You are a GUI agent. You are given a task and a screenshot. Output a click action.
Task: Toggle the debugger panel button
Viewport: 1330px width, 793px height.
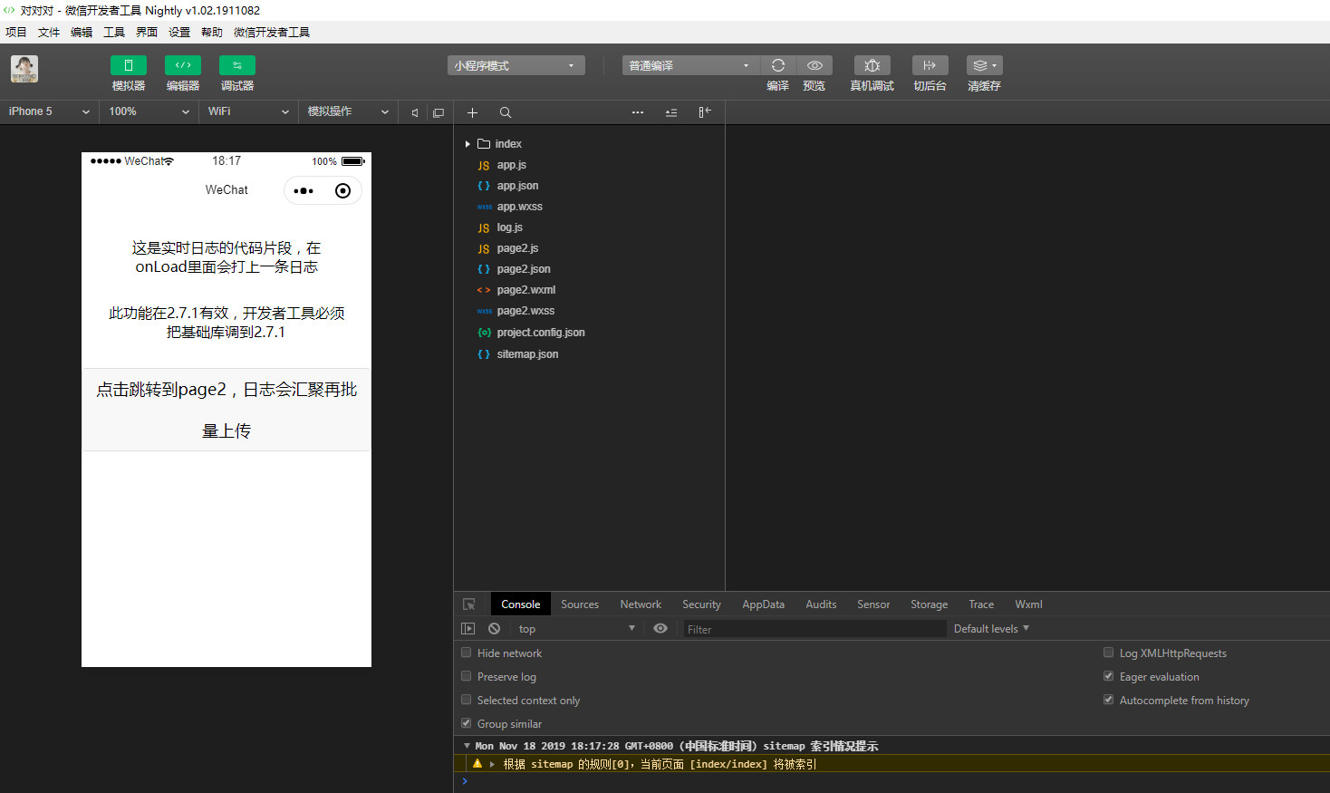tap(237, 65)
